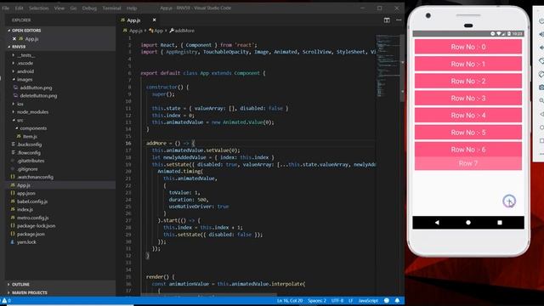Viewport: 544px width, 306px height.
Task: Open the .watchmanconfig file
Action: pyautogui.click(x=35, y=177)
